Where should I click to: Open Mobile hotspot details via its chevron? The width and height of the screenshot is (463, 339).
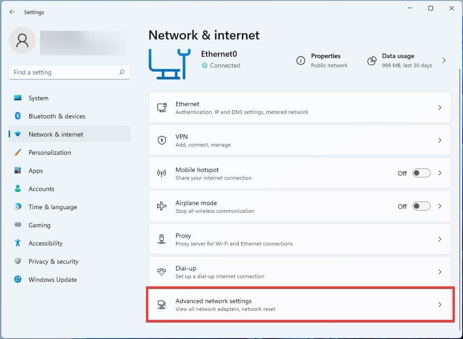440,173
